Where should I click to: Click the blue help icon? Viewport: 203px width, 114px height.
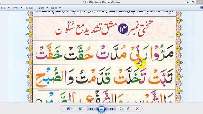[x=202, y=8]
